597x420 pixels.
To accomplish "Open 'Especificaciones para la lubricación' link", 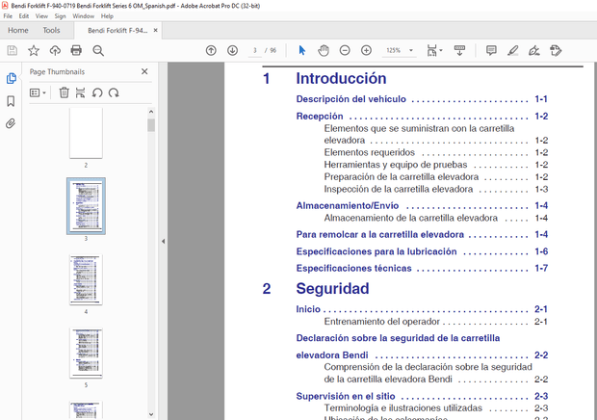I will point(376,251).
